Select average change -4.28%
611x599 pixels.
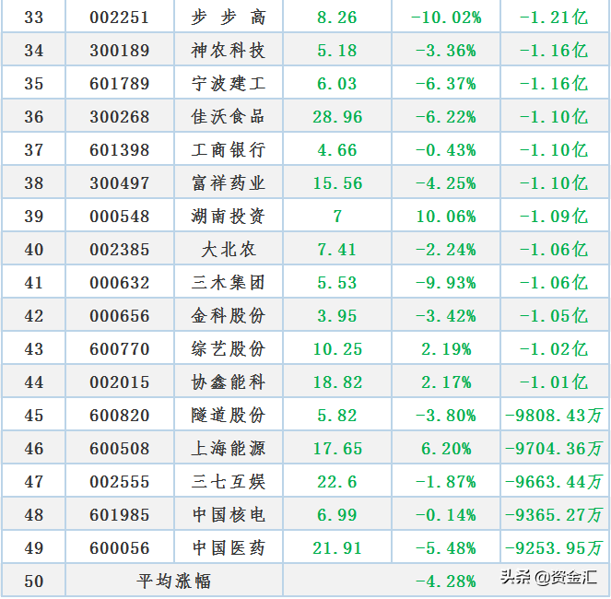pyautogui.click(x=446, y=581)
